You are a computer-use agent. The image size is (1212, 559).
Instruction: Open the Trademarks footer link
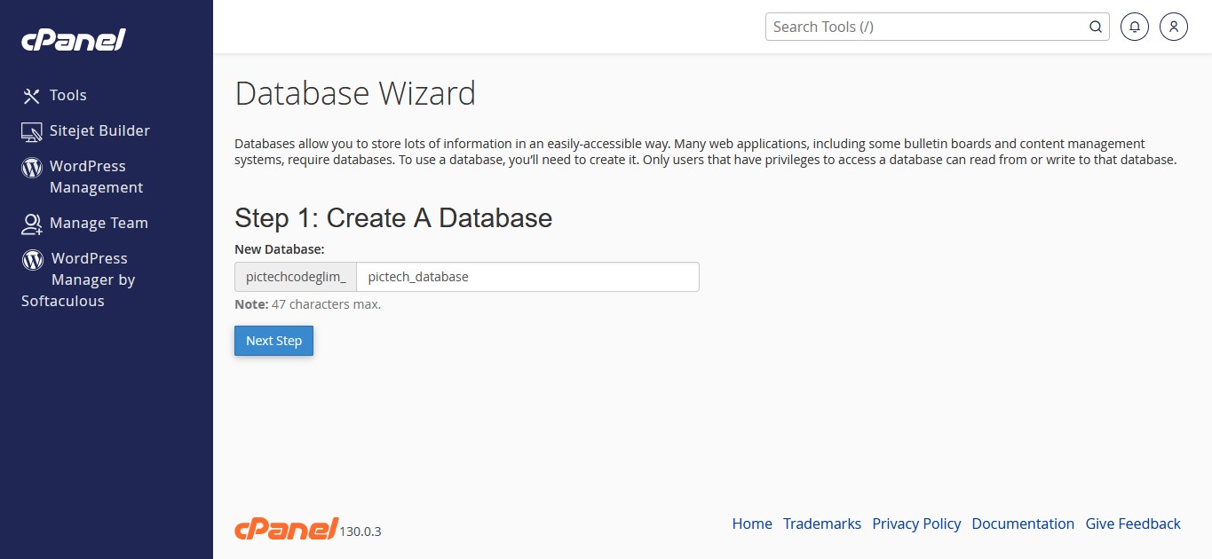[822, 524]
